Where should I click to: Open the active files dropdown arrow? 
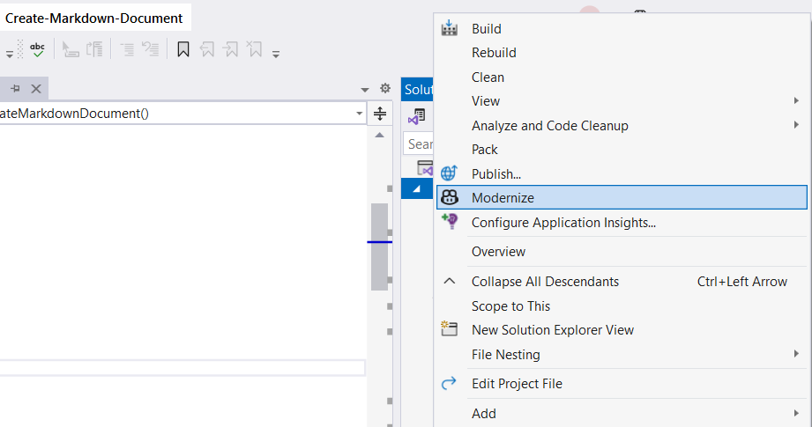365,90
